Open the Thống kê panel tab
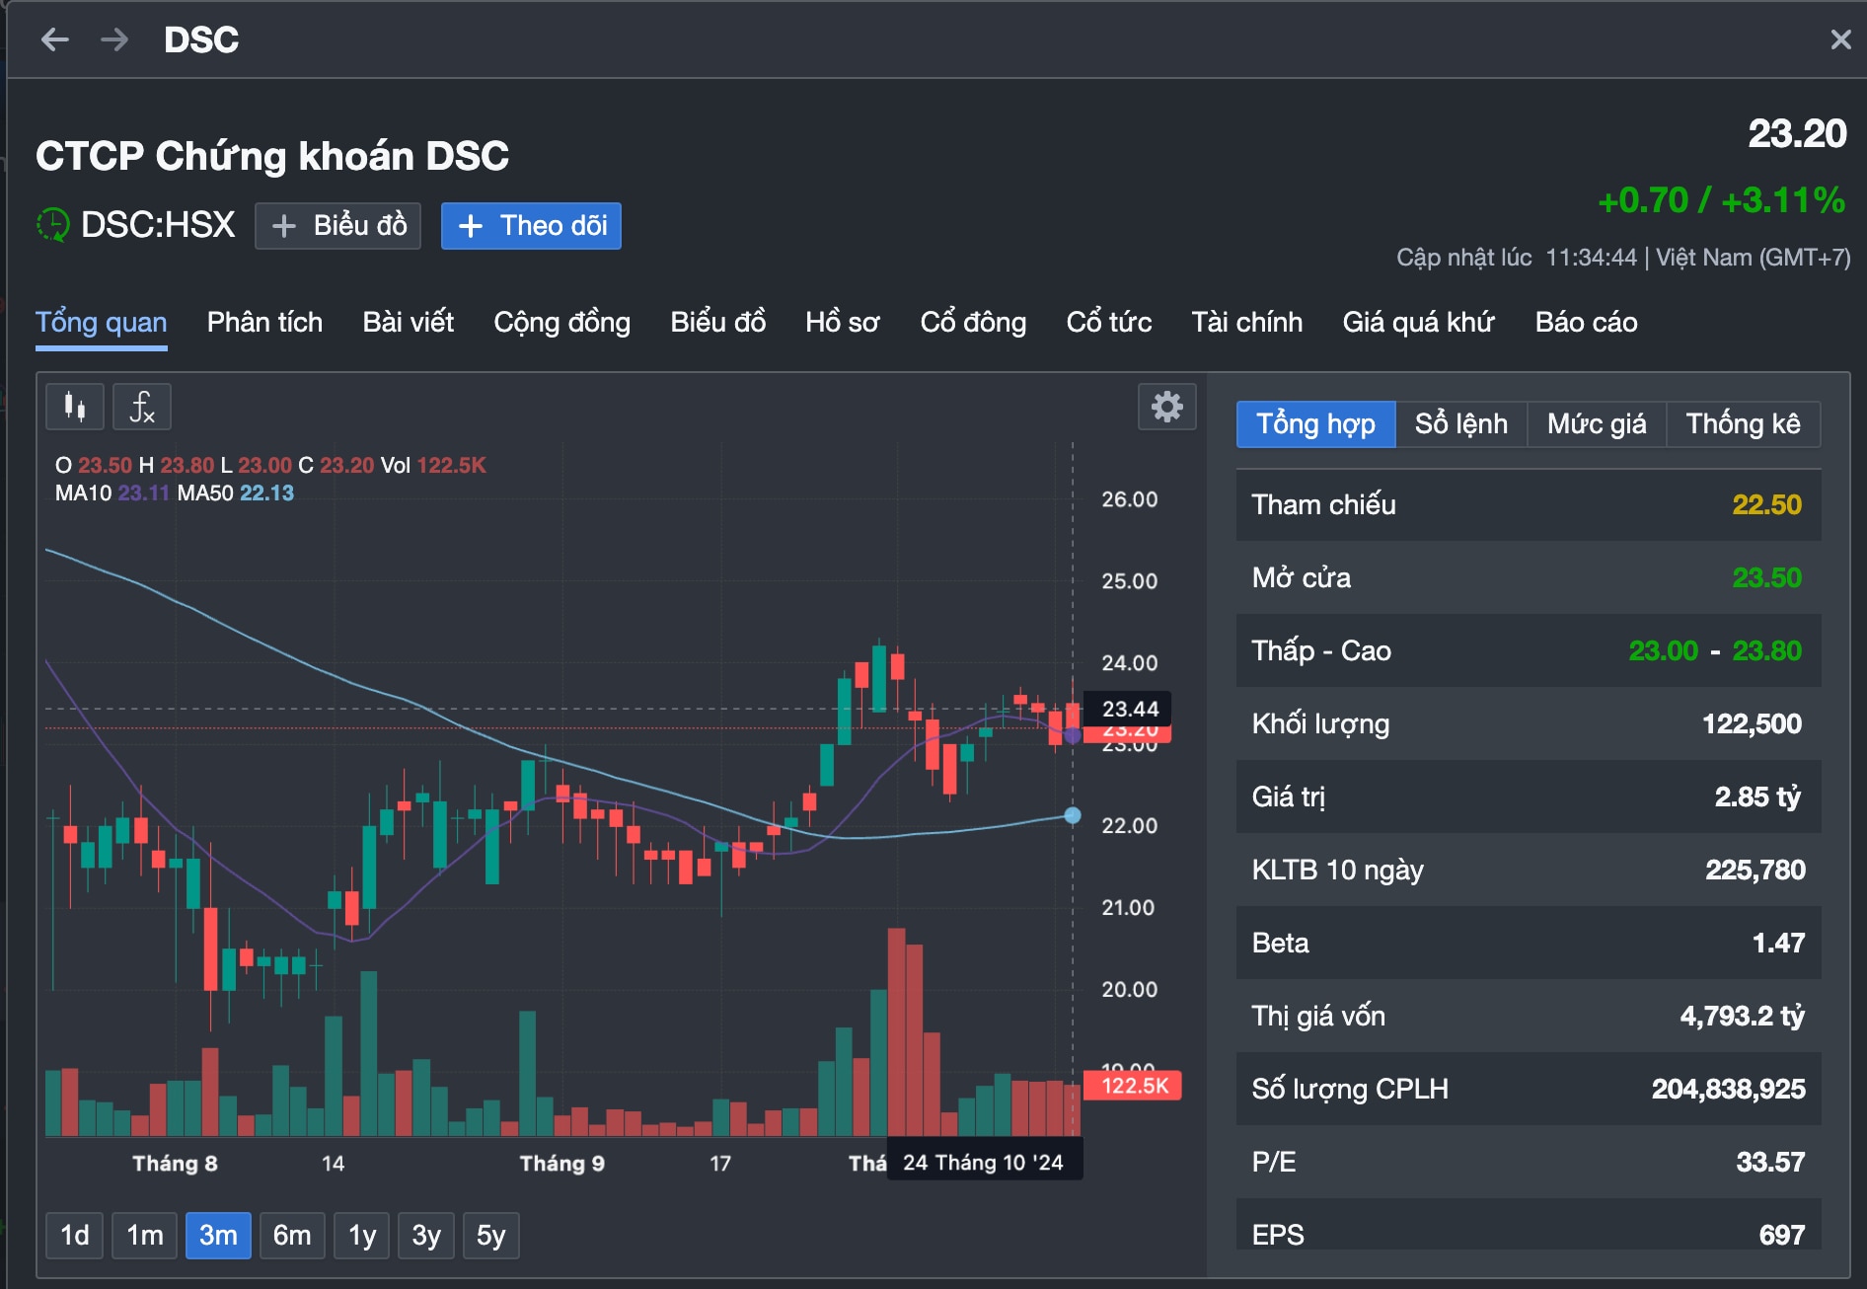 click(1744, 424)
